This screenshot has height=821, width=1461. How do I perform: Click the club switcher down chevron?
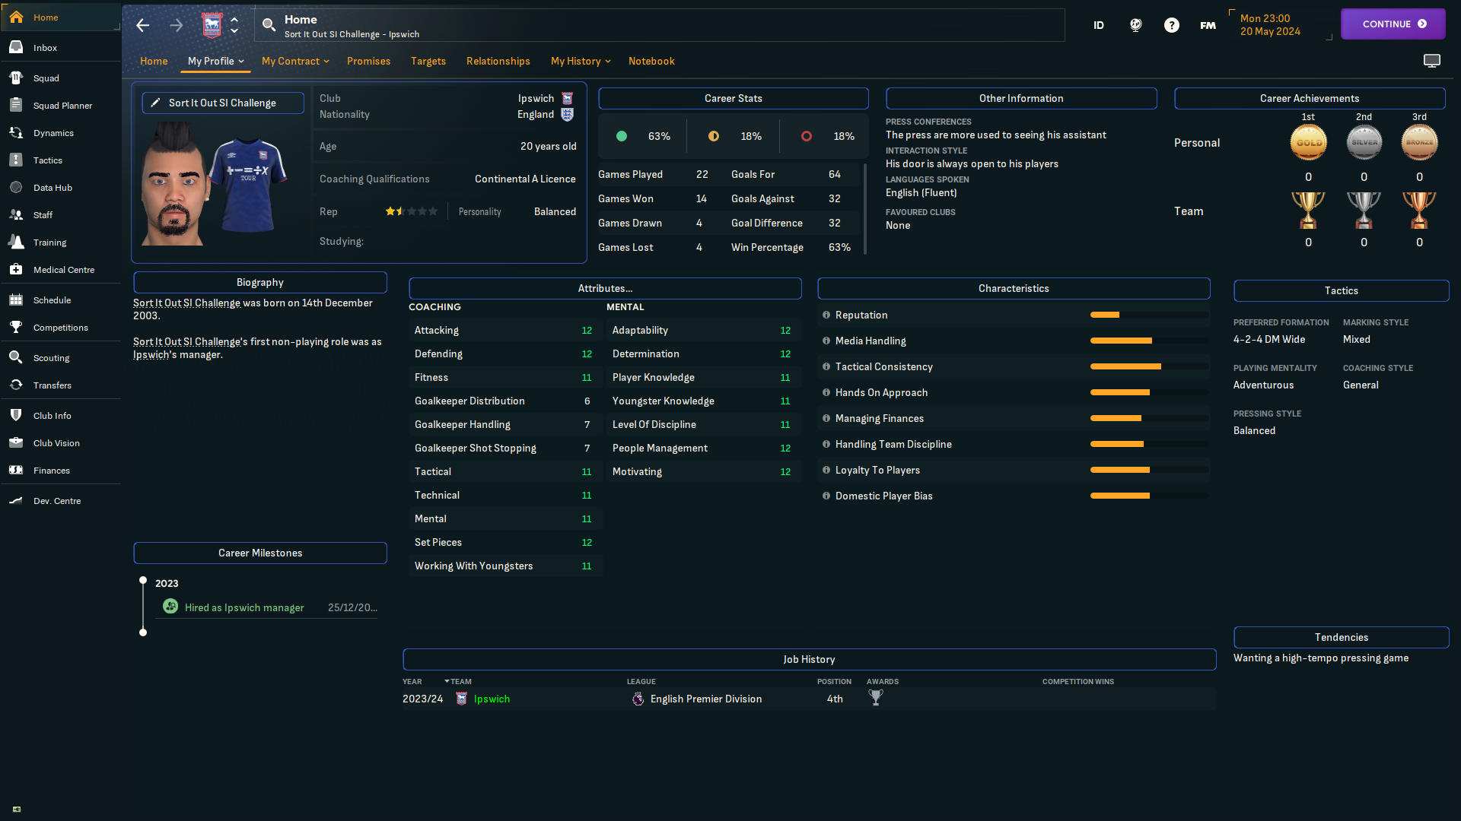(x=234, y=31)
